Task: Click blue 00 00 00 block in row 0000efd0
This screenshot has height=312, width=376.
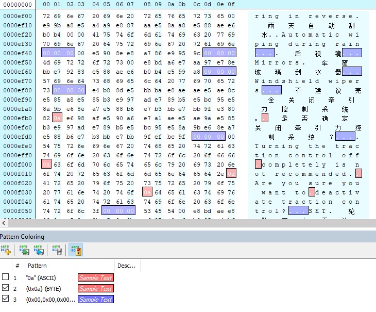Action: [x=209, y=136]
